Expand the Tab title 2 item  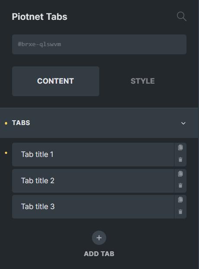(x=93, y=181)
